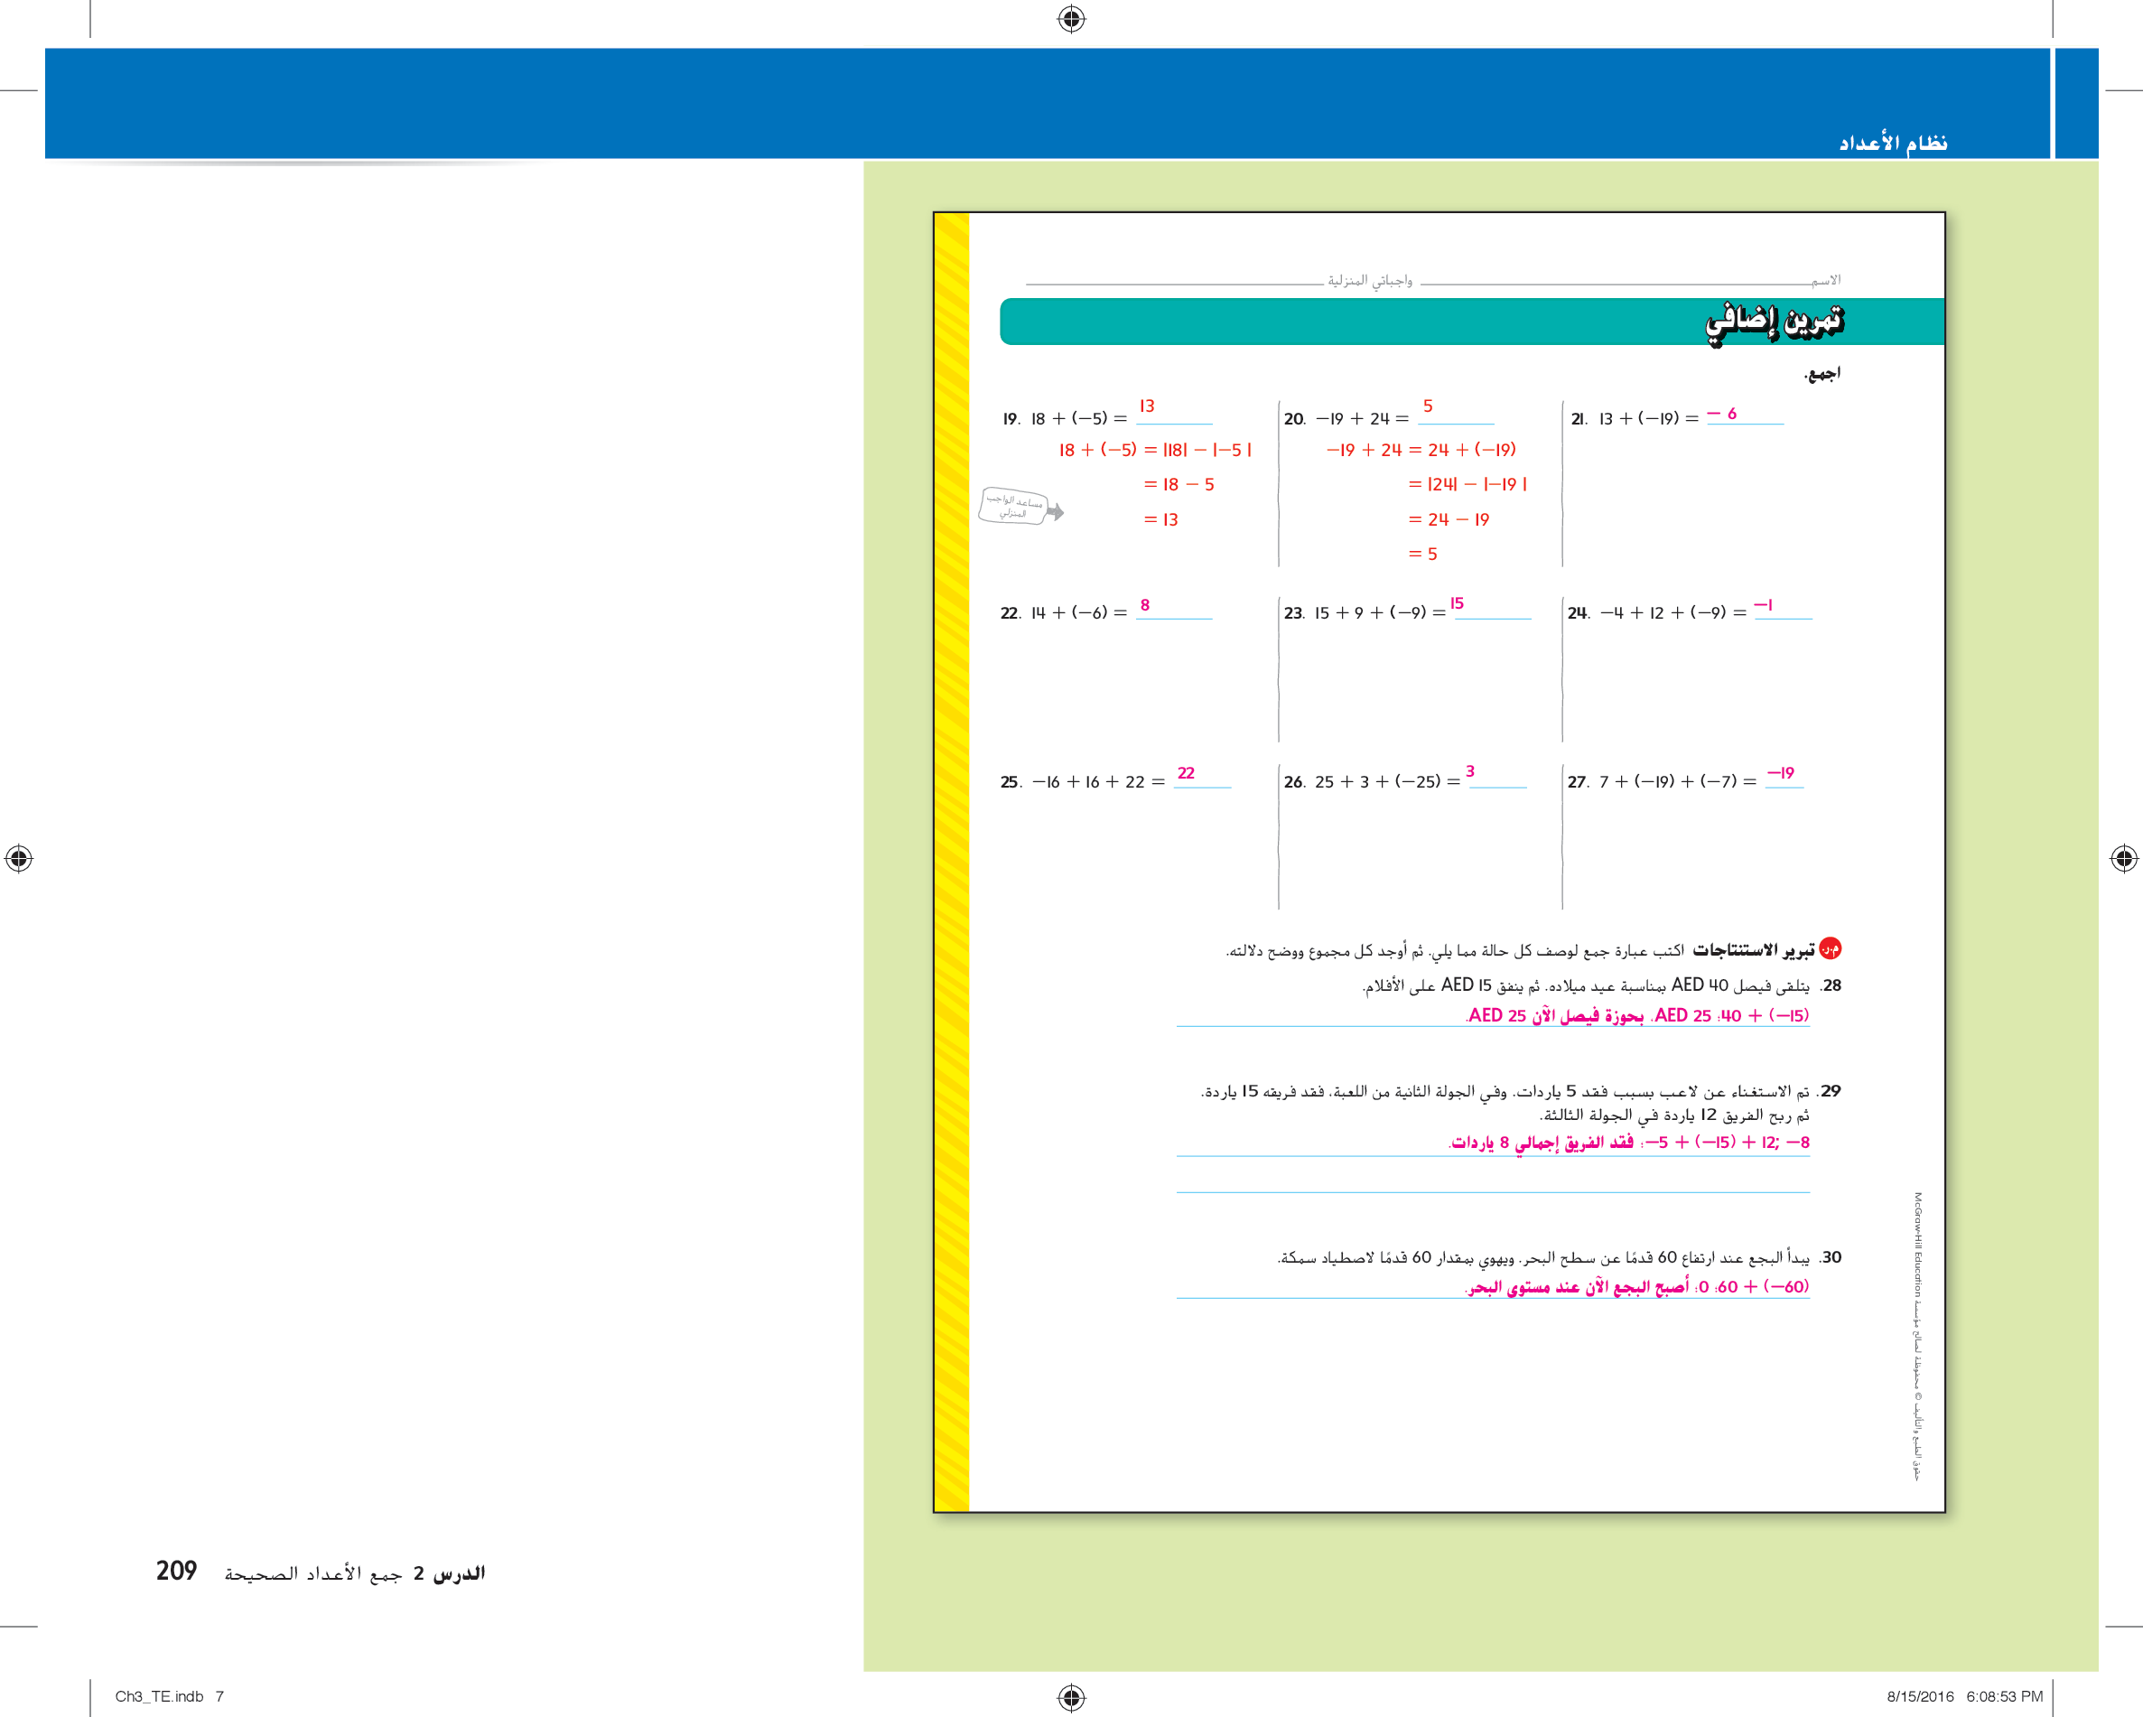Viewport: 2143px width, 1717px height.
Task: Click the bottom center registration crosshair mark
Action: pos(1070,1696)
